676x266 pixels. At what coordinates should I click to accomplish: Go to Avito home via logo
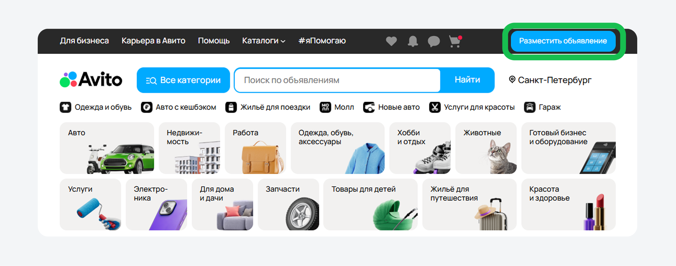91,80
